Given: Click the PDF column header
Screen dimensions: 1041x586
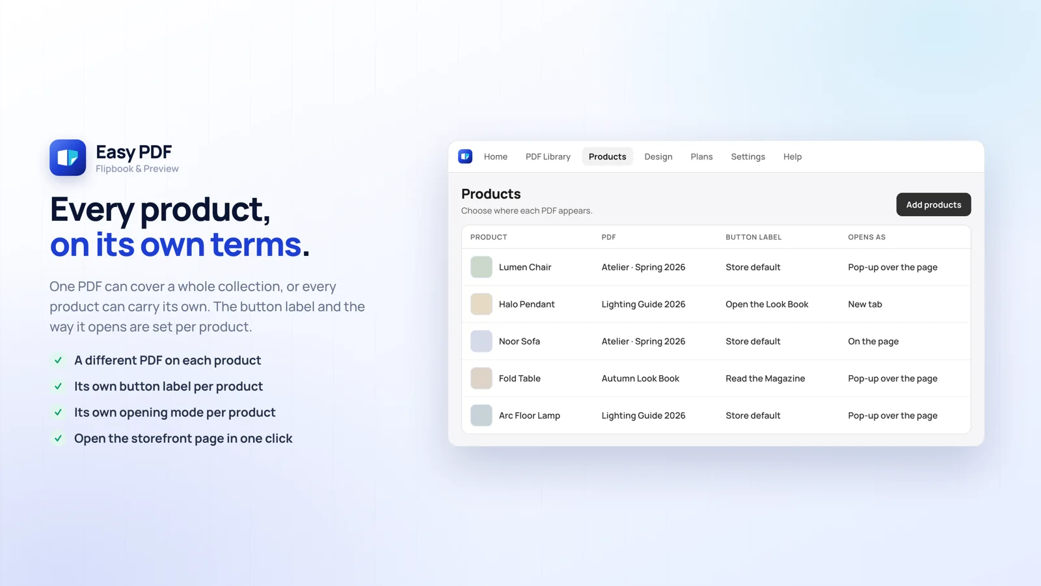Looking at the screenshot, I should click(609, 237).
